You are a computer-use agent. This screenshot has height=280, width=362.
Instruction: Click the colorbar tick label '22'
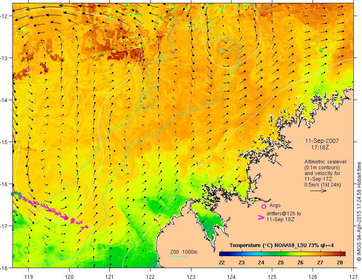222,262
